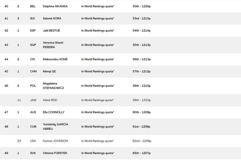Open Viktória FORSTER's athlete page

click(55, 153)
